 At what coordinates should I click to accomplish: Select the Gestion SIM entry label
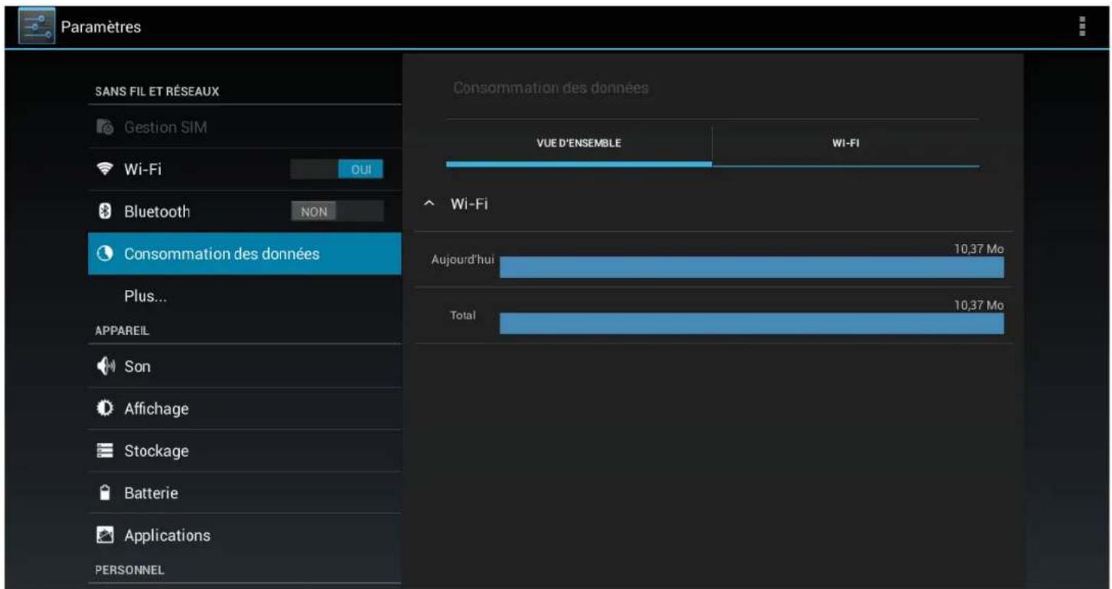(165, 127)
